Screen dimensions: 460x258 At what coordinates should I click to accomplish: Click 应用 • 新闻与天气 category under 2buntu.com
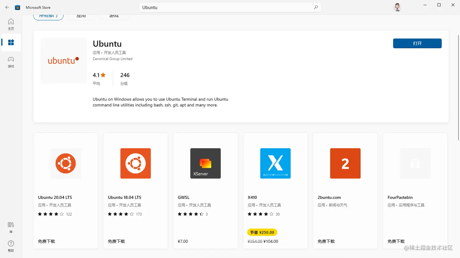point(333,205)
